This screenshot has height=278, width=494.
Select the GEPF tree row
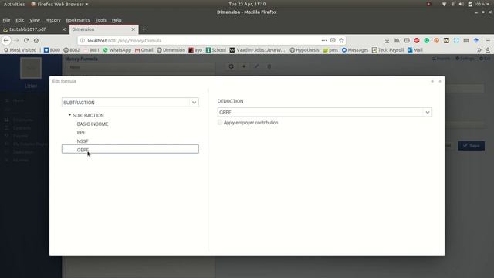[130, 149]
